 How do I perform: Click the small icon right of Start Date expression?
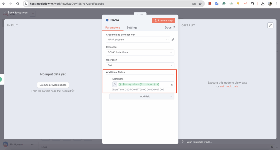[172, 85]
